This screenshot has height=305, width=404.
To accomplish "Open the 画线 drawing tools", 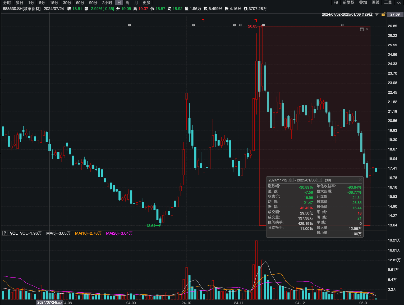I will click(x=375, y=2).
